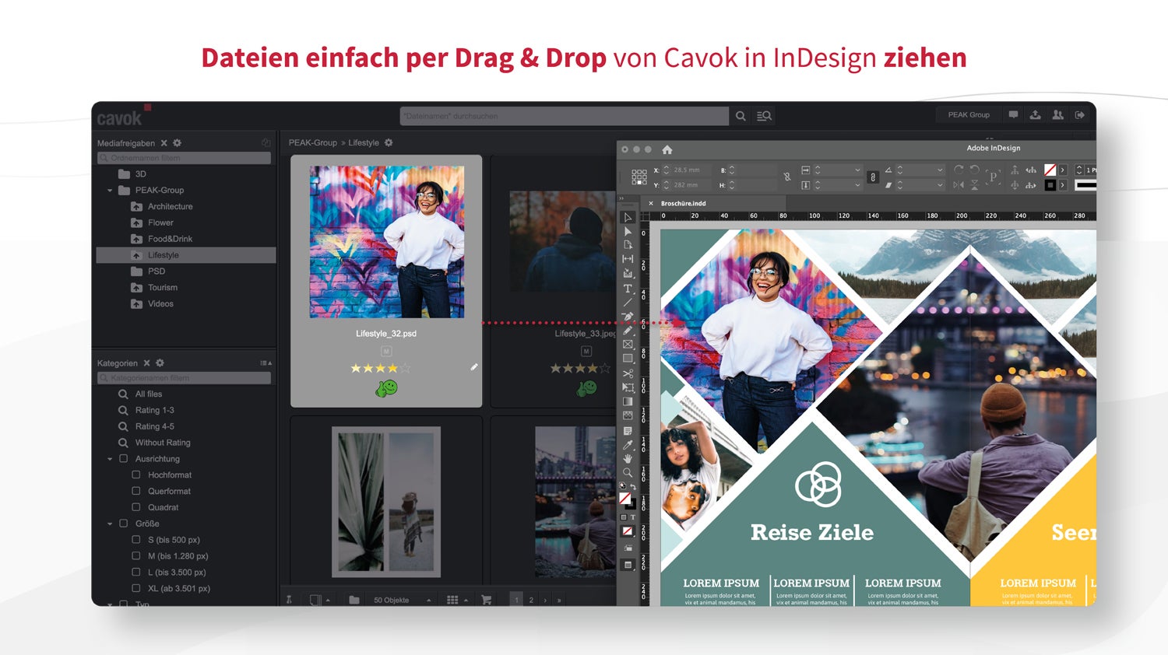Click the rotate 90° clockwise icon

(x=959, y=170)
